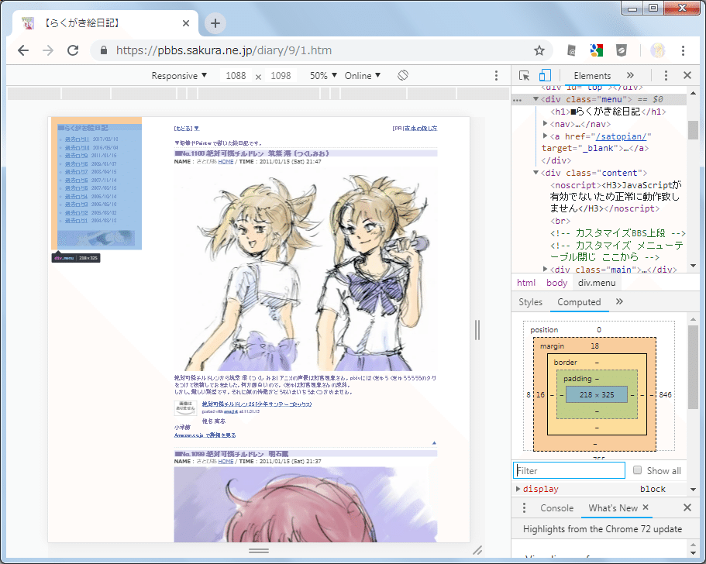This screenshot has width=706, height=564.
Task: Rotate the device viewport orientation
Action: [403, 75]
